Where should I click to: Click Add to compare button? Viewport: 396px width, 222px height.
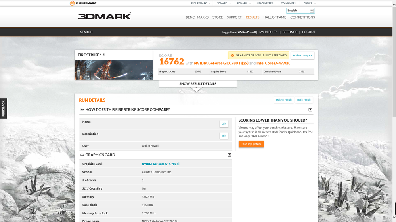pos(302,55)
